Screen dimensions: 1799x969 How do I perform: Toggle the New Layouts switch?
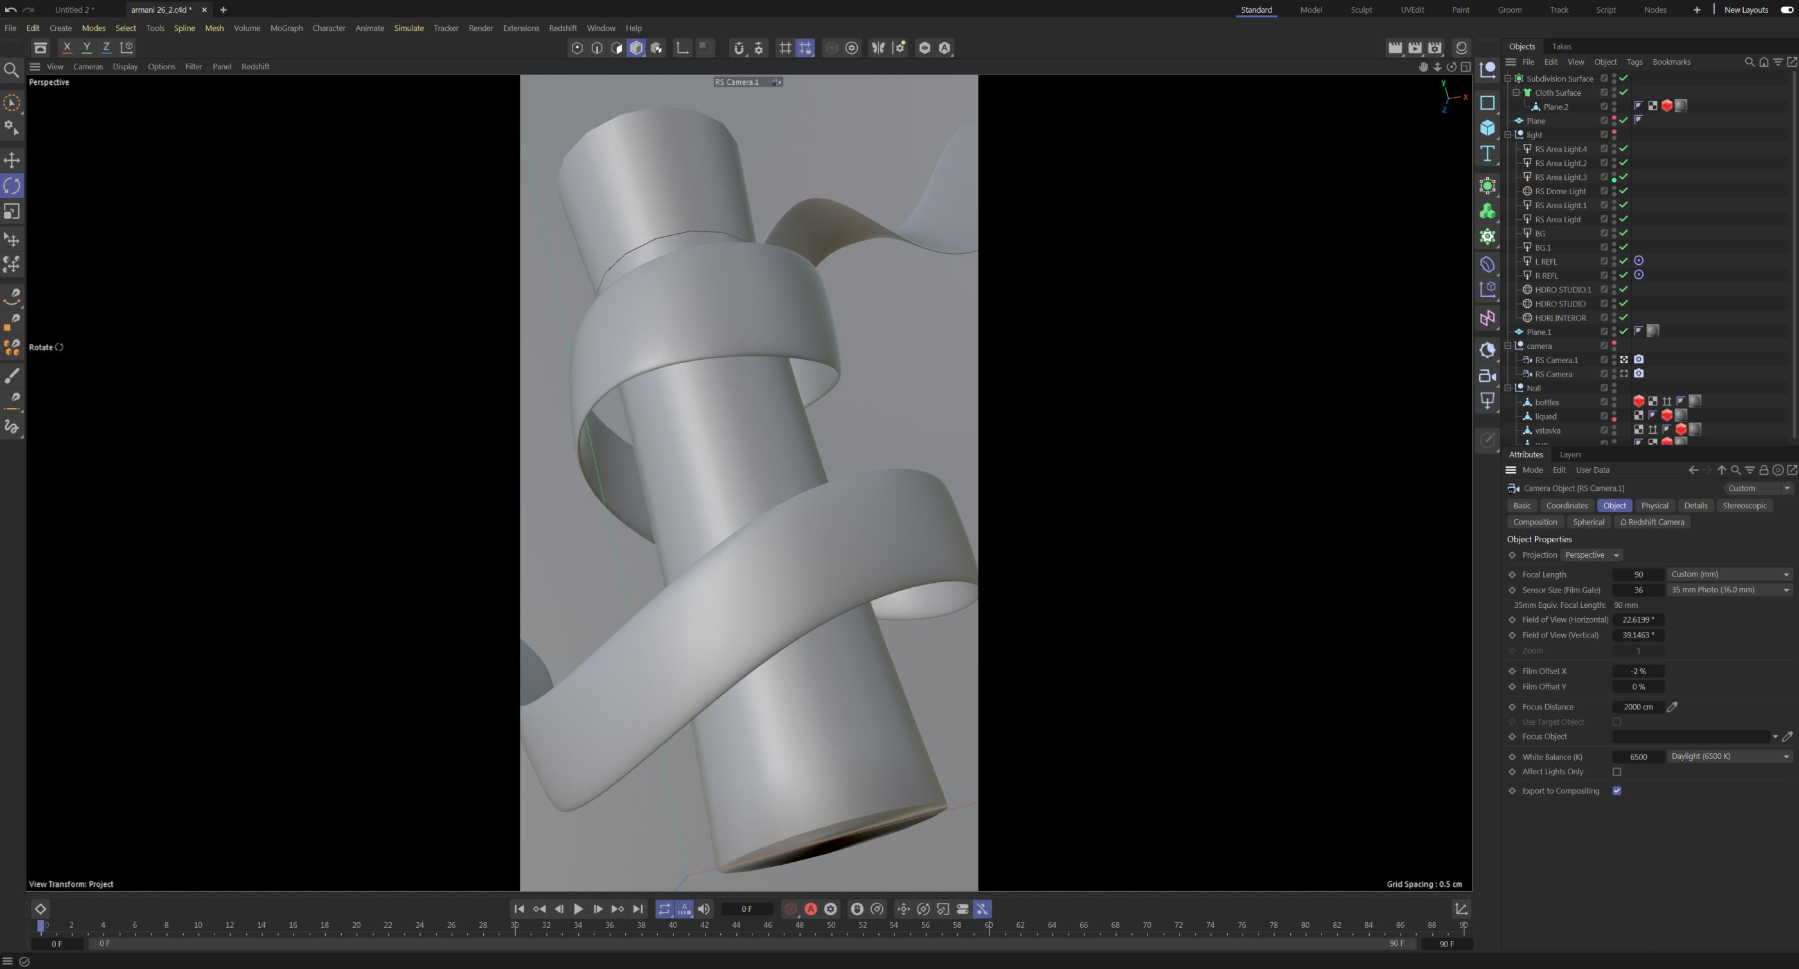1786,10
